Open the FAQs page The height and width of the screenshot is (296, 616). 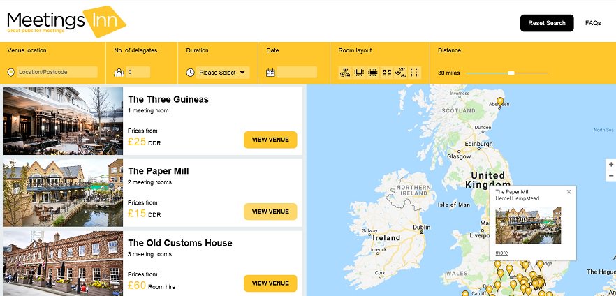tap(593, 23)
